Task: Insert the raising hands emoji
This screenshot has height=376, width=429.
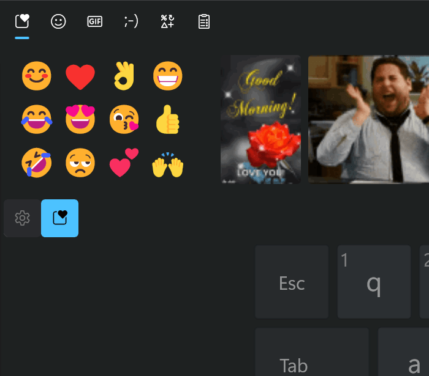Action: (167, 164)
